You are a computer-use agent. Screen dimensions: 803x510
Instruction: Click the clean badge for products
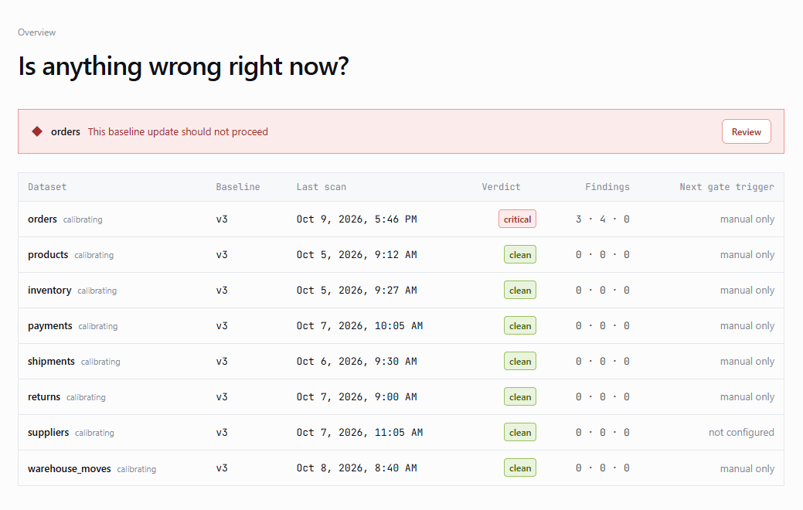click(x=520, y=254)
